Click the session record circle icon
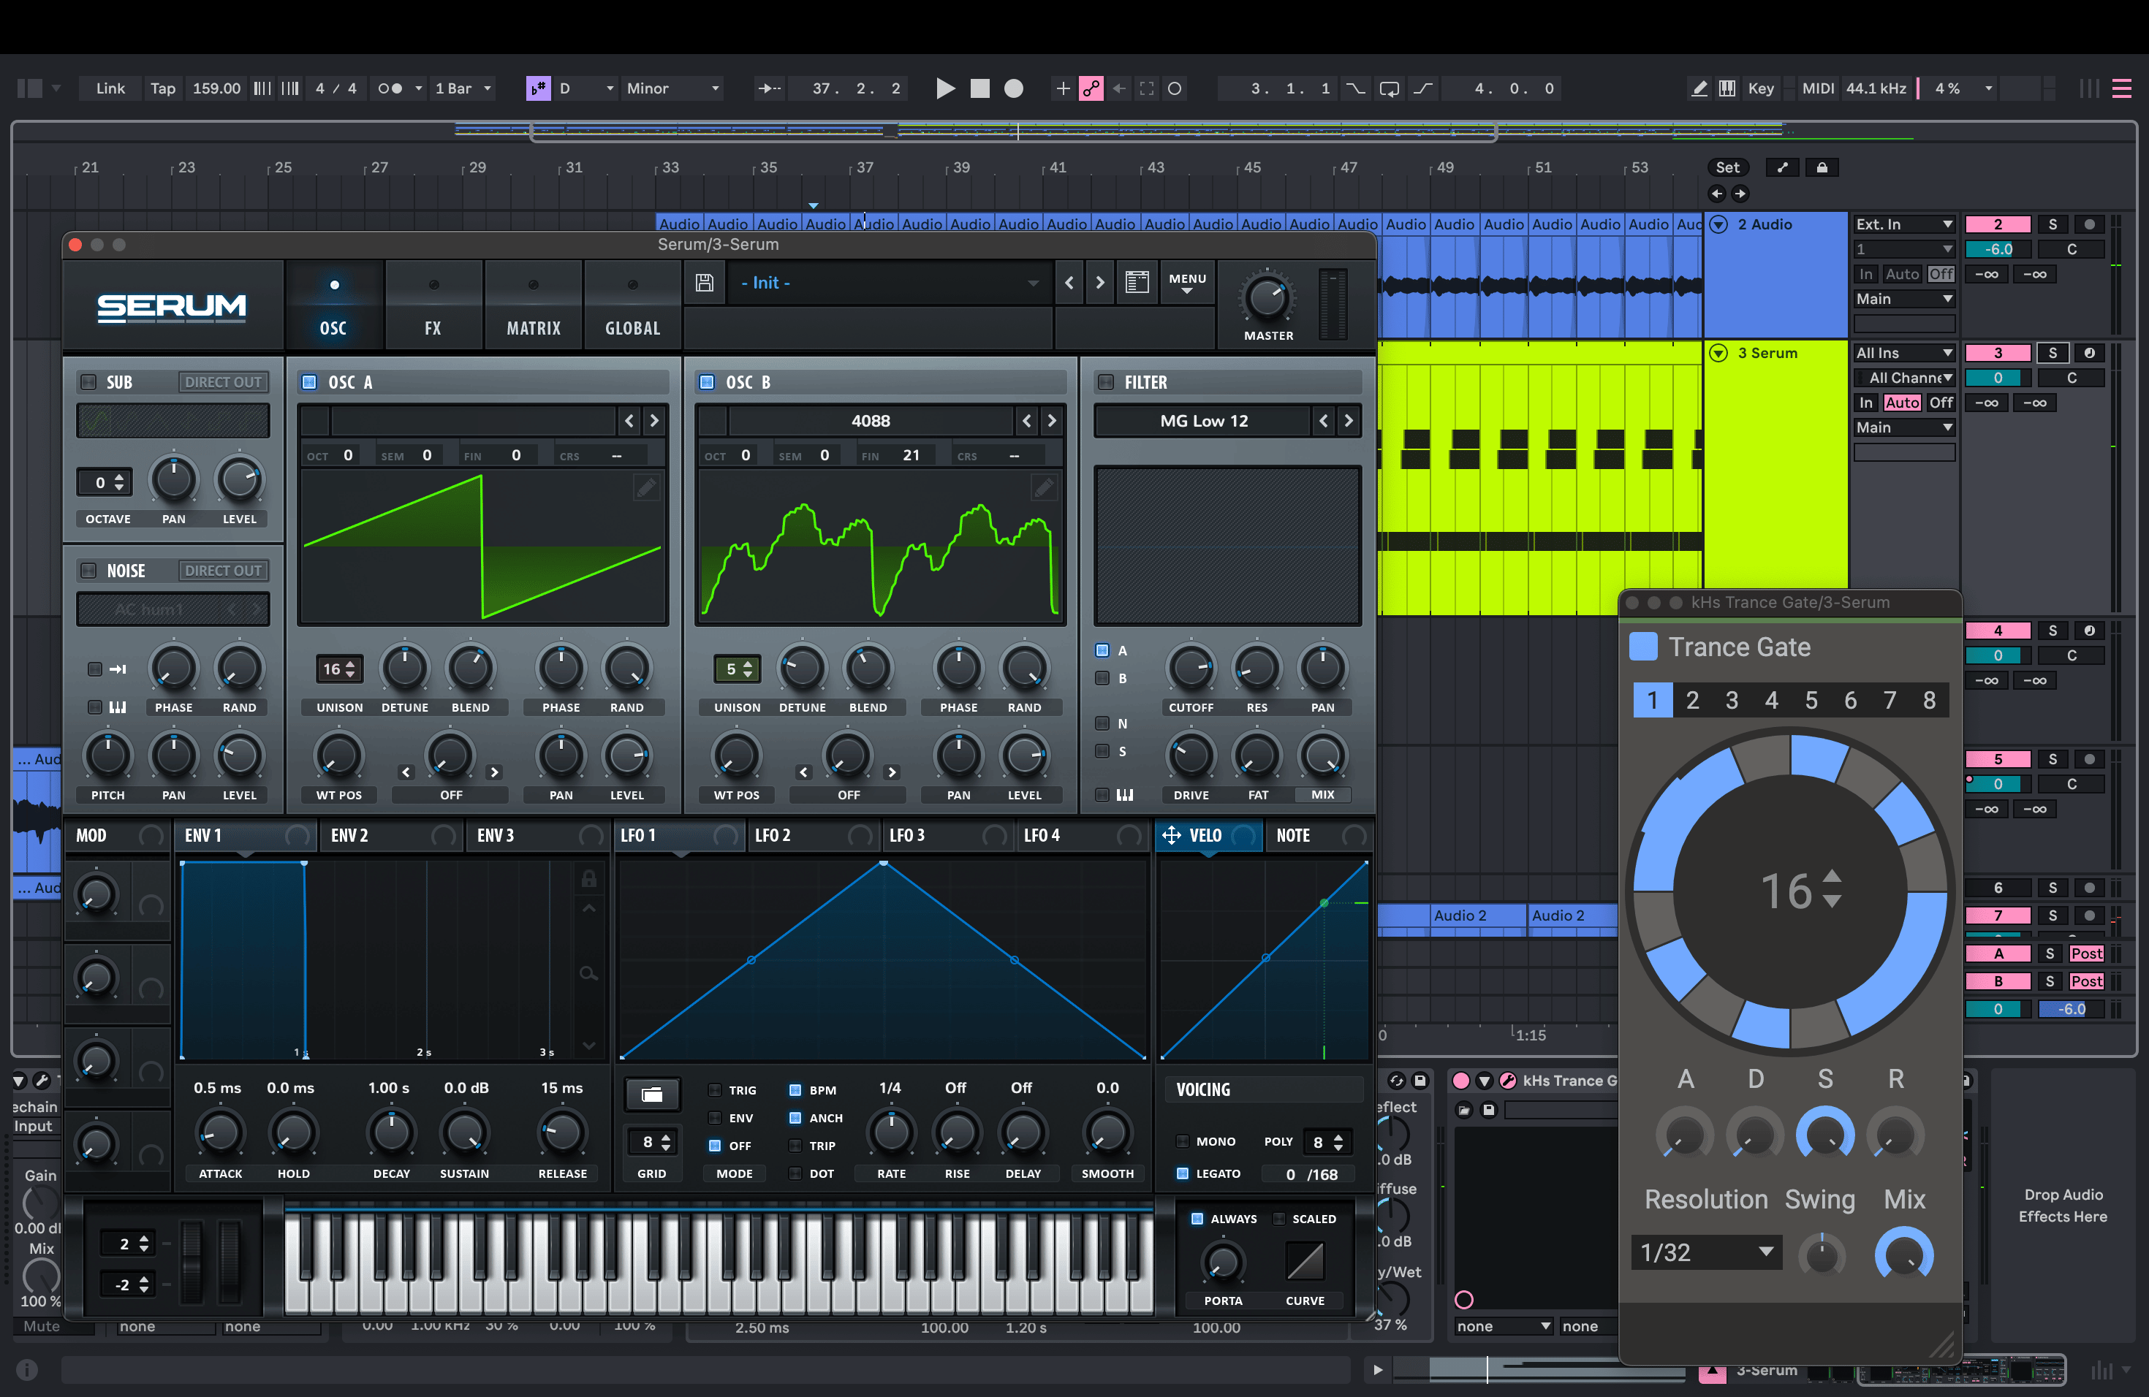Image resolution: width=2149 pixels, height=1397 pixels. coord(1175,88)
